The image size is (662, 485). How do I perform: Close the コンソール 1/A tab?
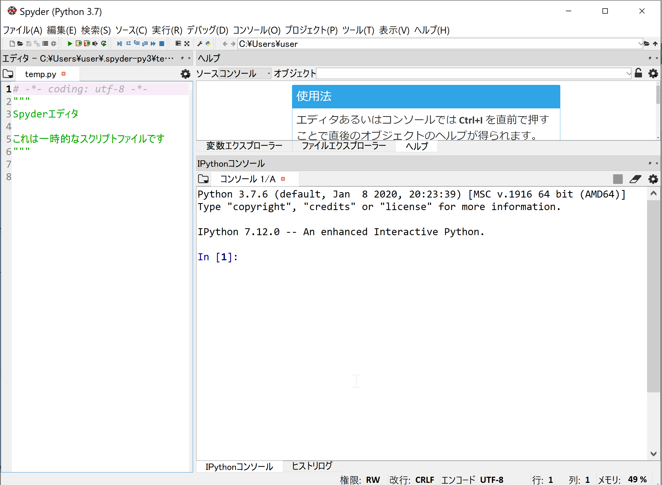click(283, 179)
